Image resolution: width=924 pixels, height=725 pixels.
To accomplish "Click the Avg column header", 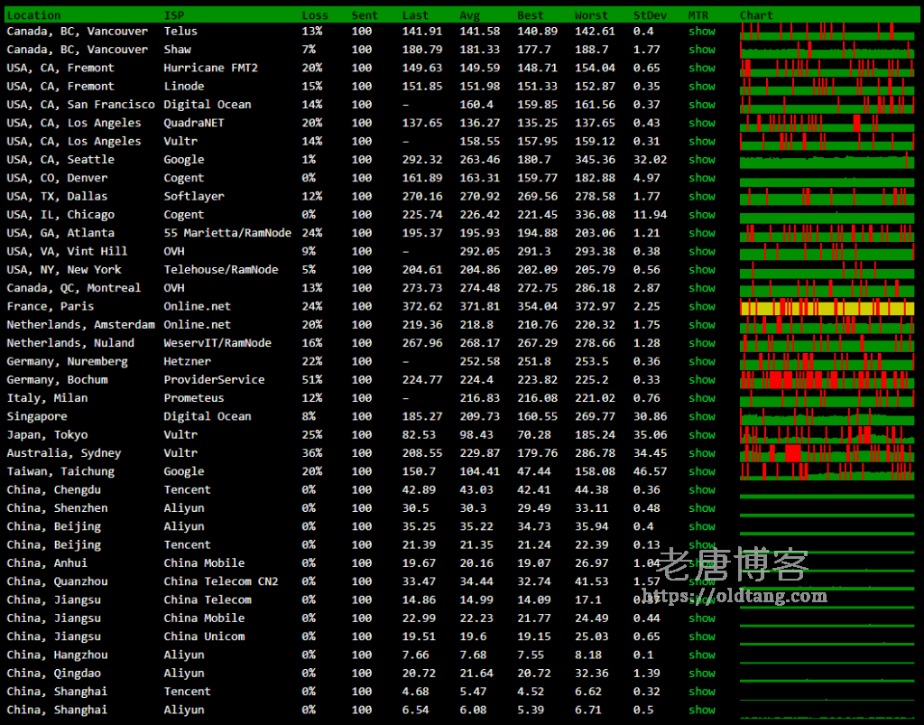I will click(469, 15).
